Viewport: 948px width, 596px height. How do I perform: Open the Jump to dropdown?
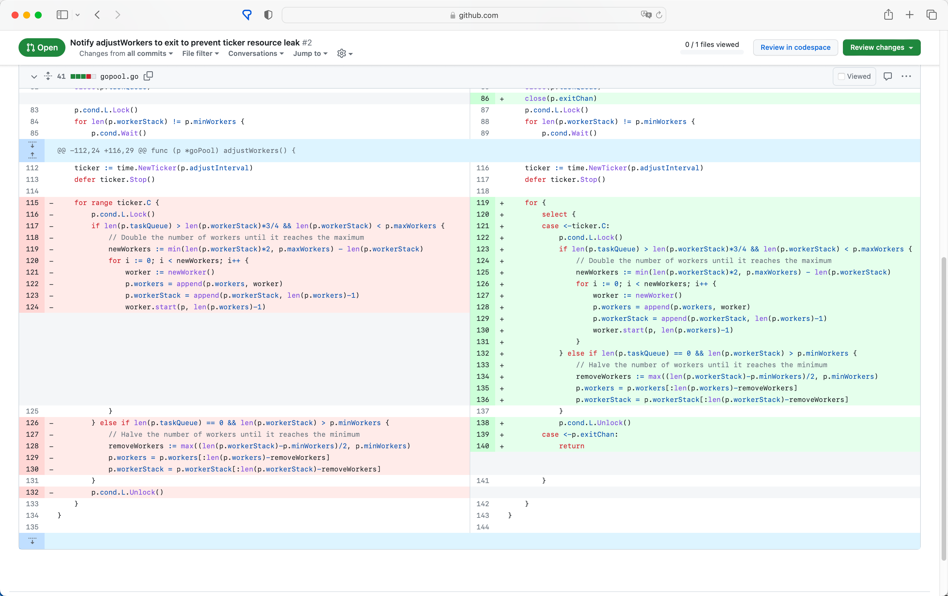(310, 54)
